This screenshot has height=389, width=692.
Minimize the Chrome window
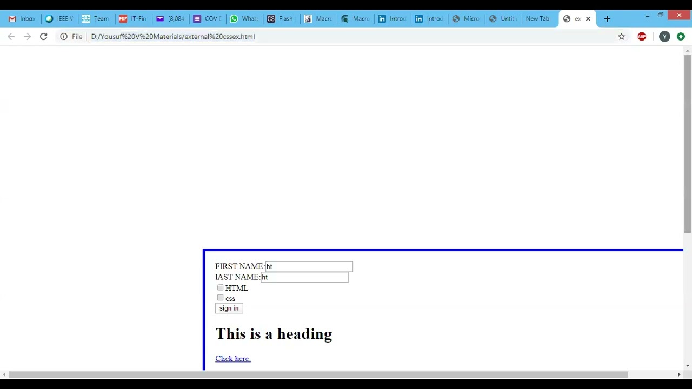pos(647,16)
